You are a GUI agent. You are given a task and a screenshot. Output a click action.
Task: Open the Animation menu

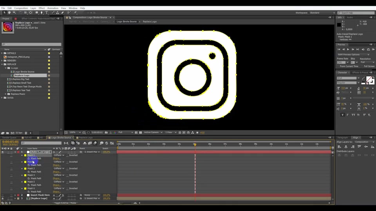[53, 8]
